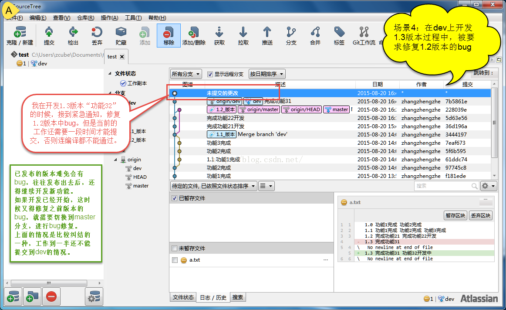This screenshot has height=310, width=506.
Task: Open the 帮助(H) menu
Action: click(157, 18)
